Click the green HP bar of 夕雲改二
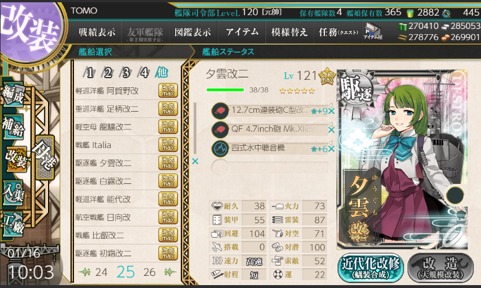This screenshot has height=288, width=481. click(225, 90)
